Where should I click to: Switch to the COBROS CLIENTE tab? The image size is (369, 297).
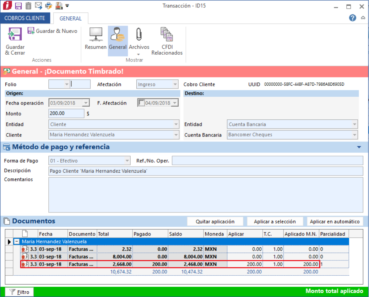(25, 18)
